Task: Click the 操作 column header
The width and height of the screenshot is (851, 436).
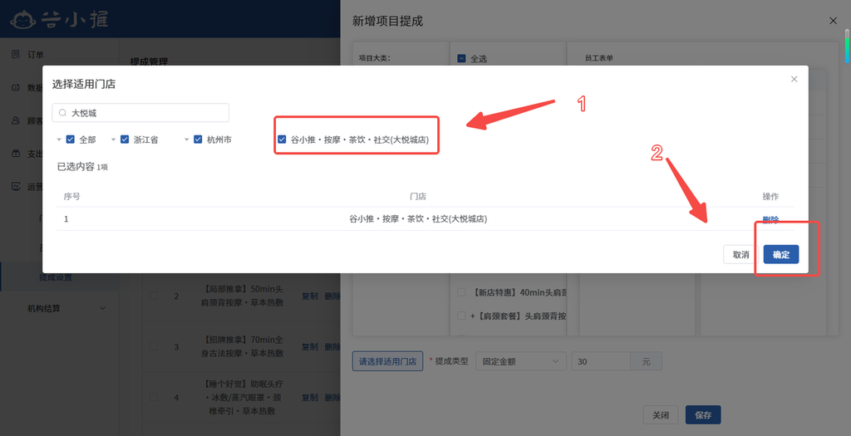Action: pos(770,196)
